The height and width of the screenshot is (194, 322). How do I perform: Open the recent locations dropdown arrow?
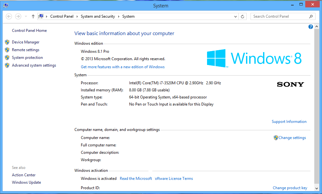click(x=26, y=16)
